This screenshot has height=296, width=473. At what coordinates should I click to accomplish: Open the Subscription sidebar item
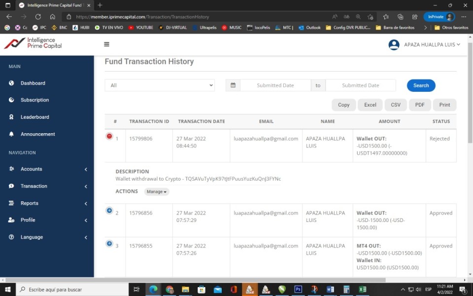pyautogui.click(x=34, y=100)
